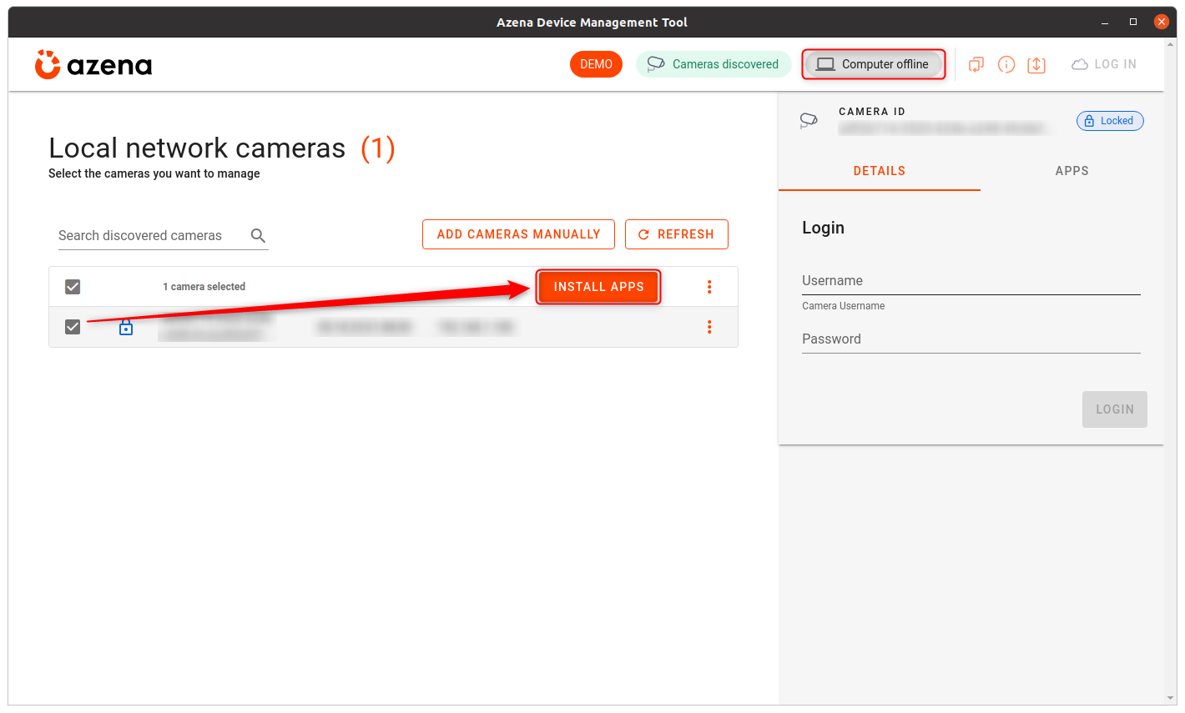Open the Cameras discovered status chip
The image size is (1185, 713).
714,64
